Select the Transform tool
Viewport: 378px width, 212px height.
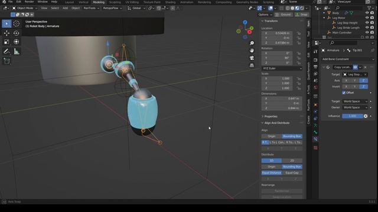(x=17, y=42)
